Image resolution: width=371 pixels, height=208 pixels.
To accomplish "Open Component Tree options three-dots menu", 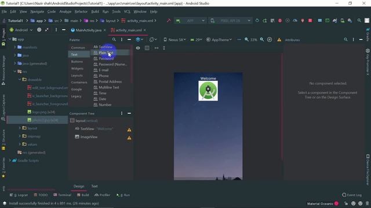I will 122,113.
